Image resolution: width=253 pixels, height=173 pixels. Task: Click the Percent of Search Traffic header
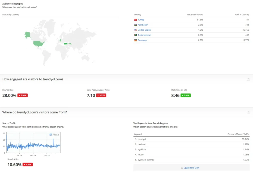click(238, 134)
